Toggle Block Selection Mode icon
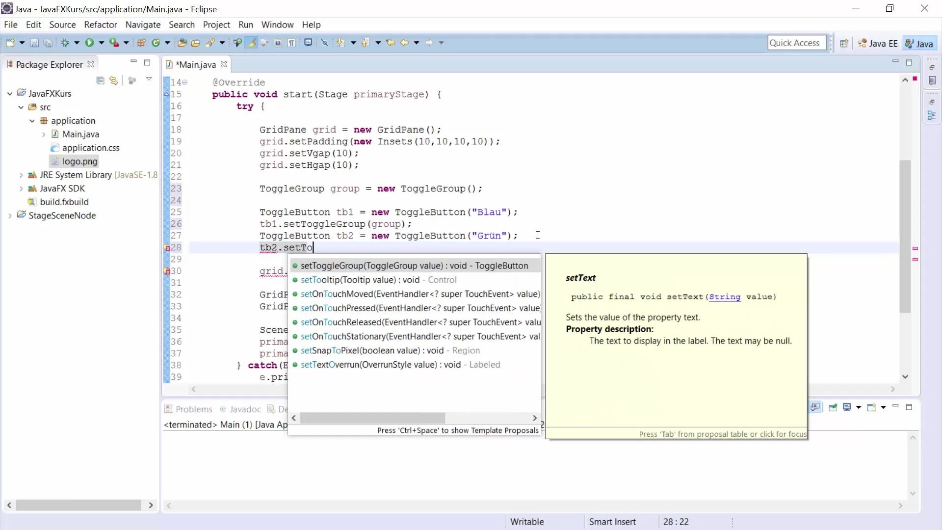Image resolution: width=942 pixels, height=530 pixels. tap(278, 43)
